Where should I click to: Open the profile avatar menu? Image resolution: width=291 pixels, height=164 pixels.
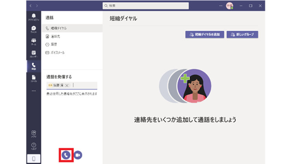pos(230,6)
